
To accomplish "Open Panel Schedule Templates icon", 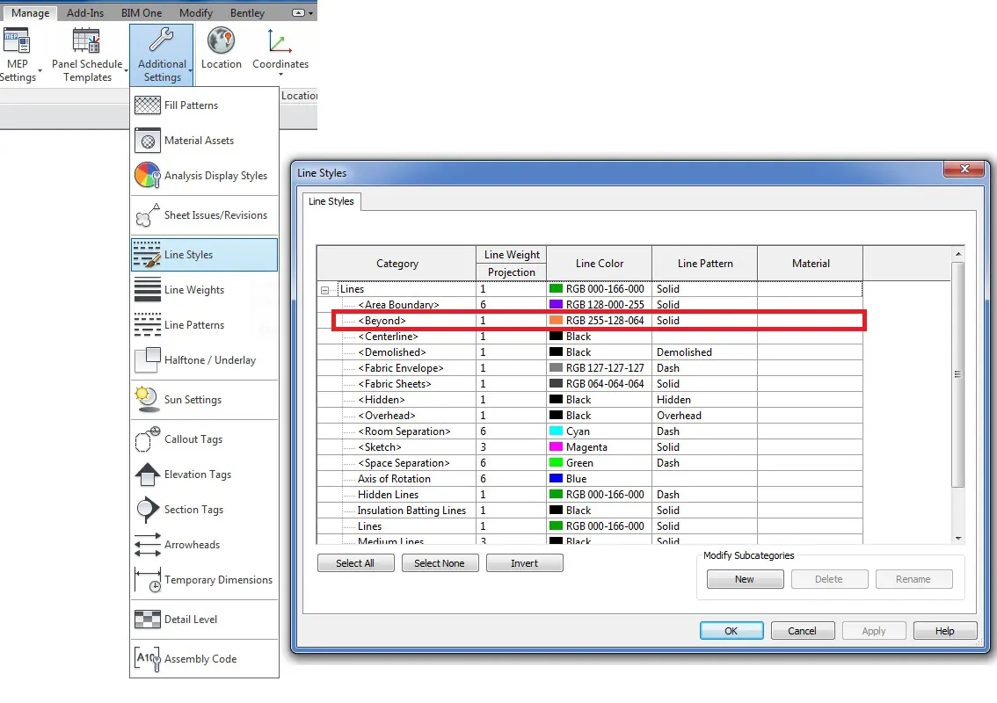I will (x=86, y=40).
